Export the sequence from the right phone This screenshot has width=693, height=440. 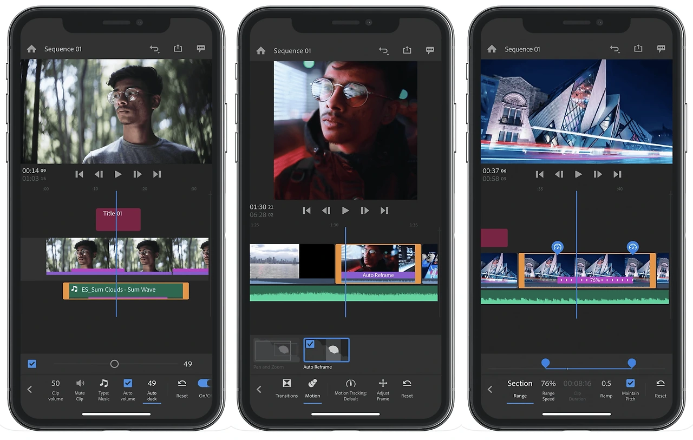pos(638,48)
